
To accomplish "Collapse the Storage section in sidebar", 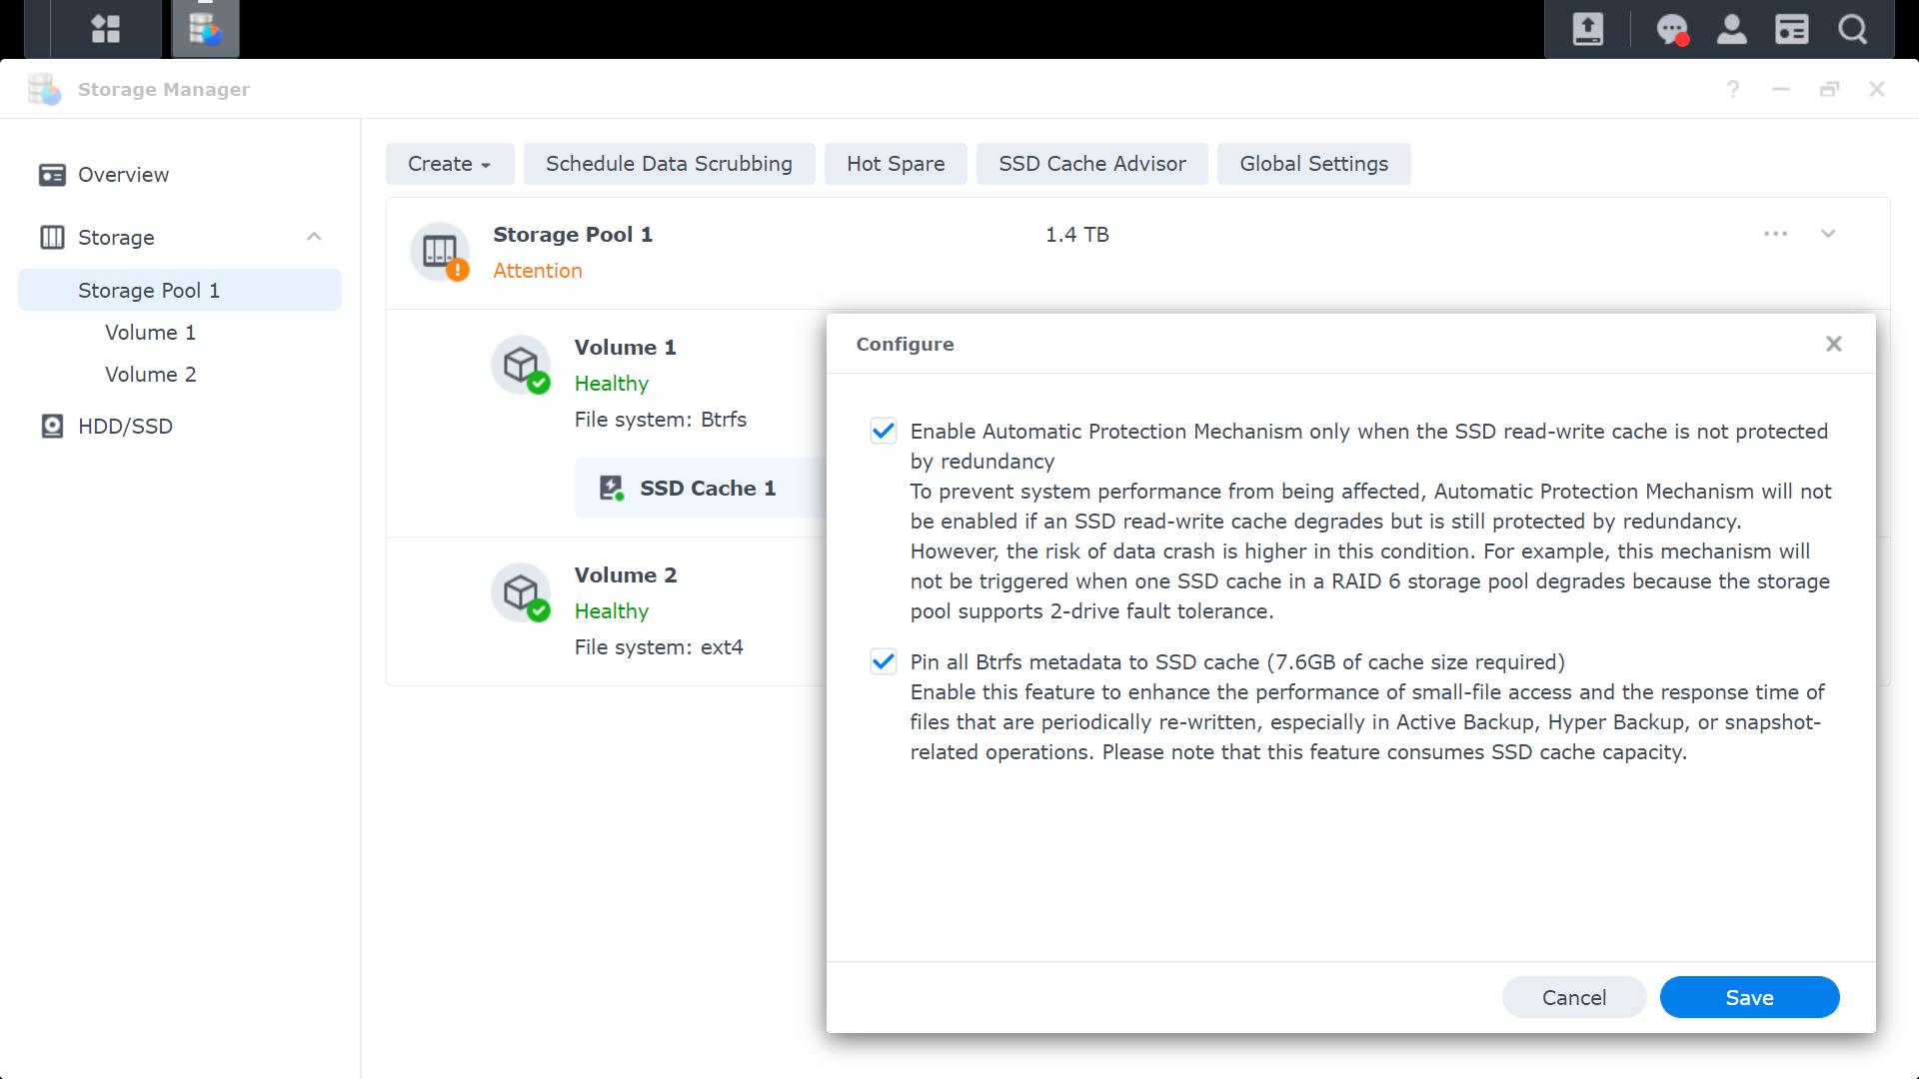I will [314, 237].
